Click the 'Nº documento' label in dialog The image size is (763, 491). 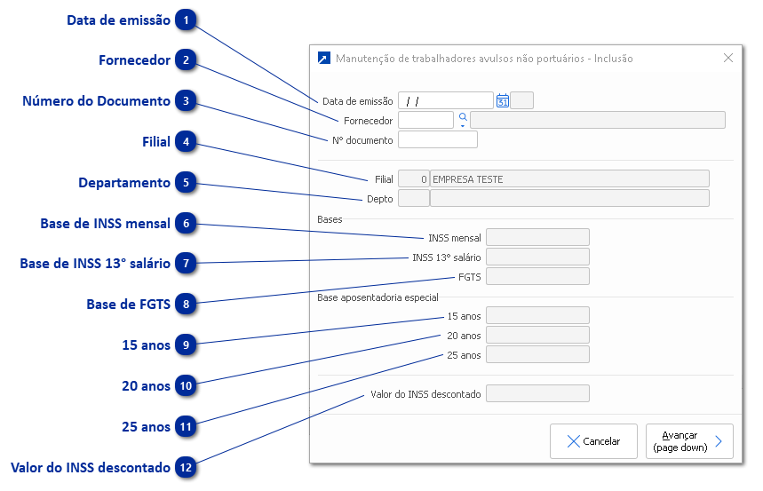pyautogui.click(x=362, y=140)
